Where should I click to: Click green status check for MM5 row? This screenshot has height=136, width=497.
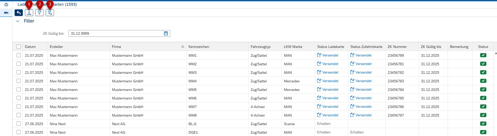tap(483, 89)
